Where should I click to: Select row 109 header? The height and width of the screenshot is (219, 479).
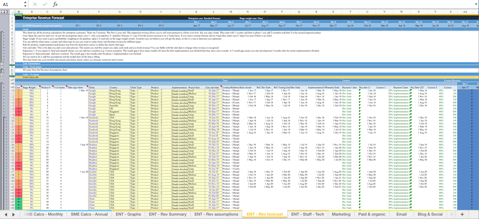[x=12, y=87]
